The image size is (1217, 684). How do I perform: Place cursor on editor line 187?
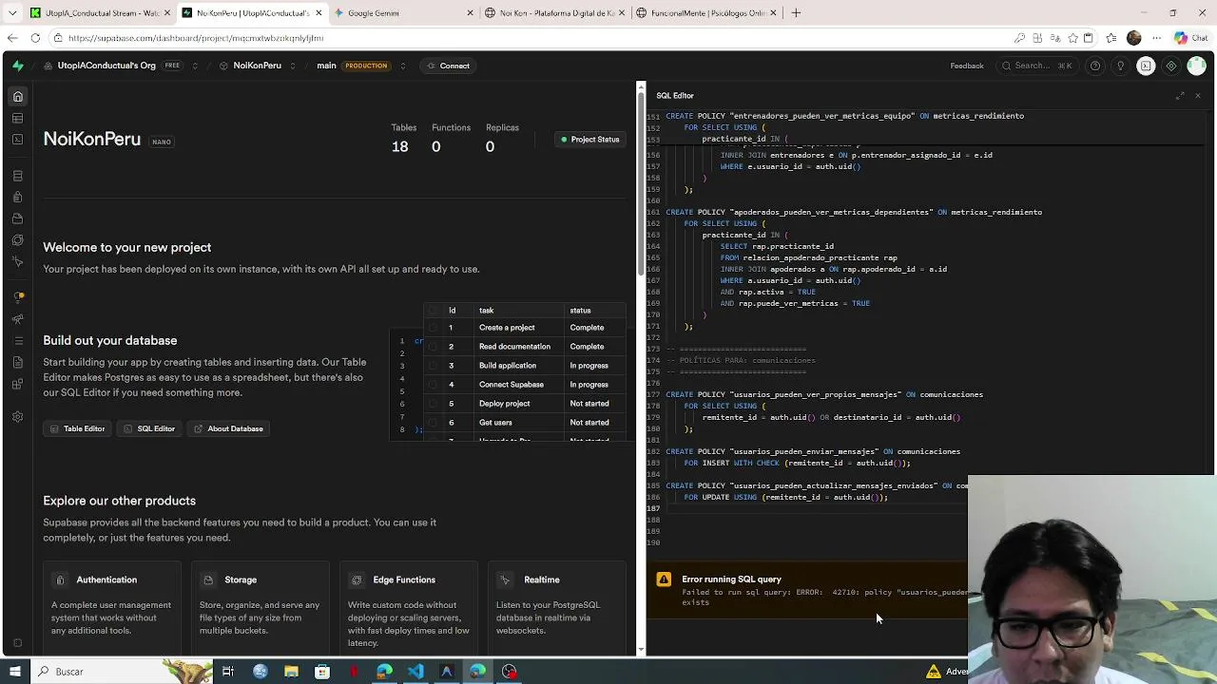coord(816,508)
